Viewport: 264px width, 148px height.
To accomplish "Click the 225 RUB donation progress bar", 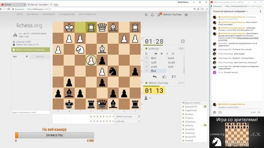I will 54,135.
